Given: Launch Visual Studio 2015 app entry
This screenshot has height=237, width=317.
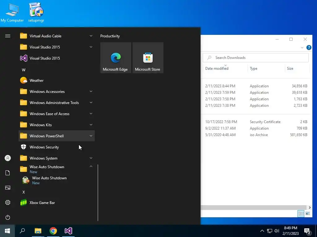Looking at the screenshot, I should click(x=57, y=58).
